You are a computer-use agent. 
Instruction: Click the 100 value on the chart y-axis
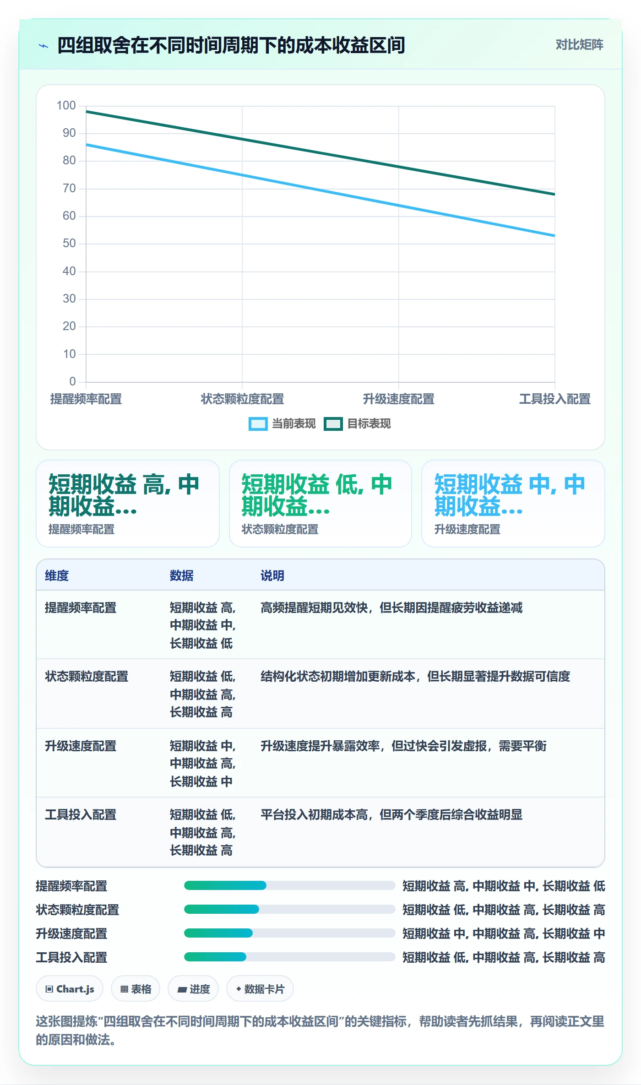click(x=66, y=106)
